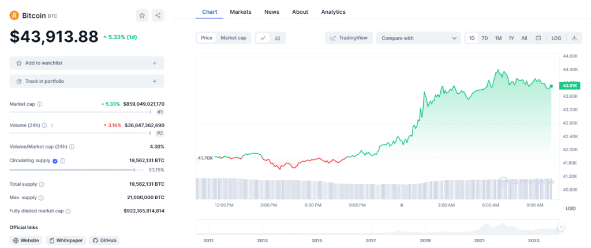Click the Total supply info icon
The height and width of the screenshot is (248, 591).
[x=42, y=185]
